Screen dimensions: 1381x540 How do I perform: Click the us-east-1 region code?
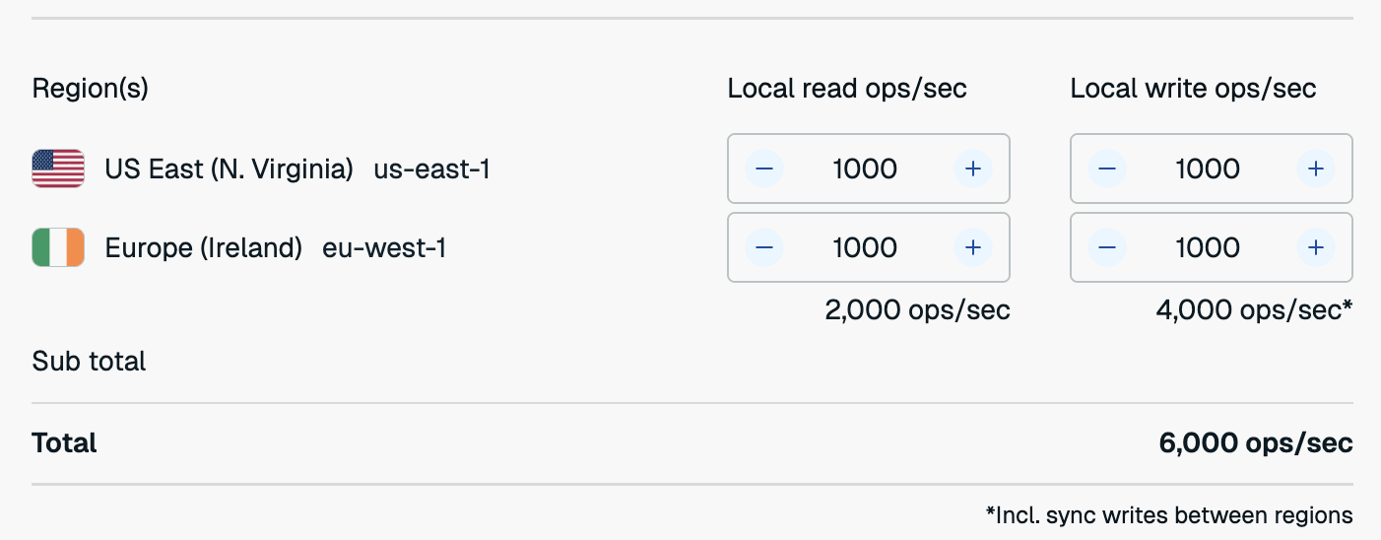431,169
